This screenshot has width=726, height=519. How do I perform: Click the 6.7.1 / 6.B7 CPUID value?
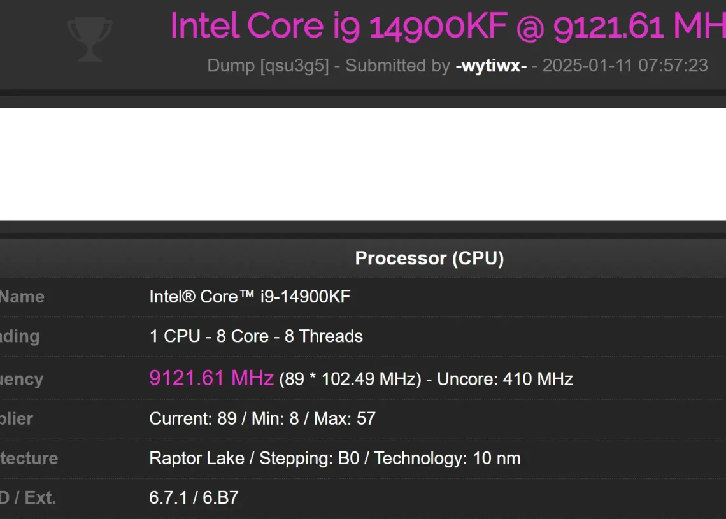point(194,498)
